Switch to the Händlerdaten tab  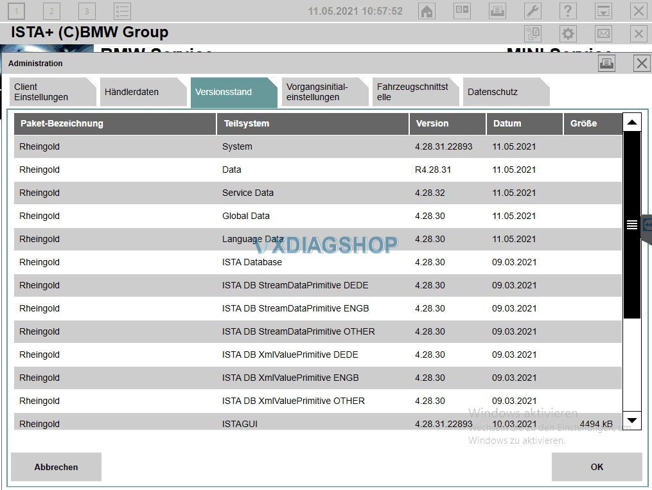click(143, 92)
